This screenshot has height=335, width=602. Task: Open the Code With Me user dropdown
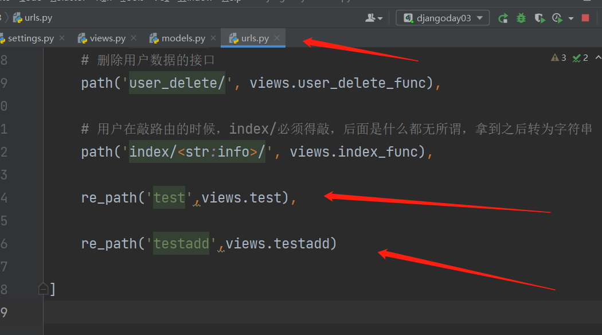tap(374, 18)
